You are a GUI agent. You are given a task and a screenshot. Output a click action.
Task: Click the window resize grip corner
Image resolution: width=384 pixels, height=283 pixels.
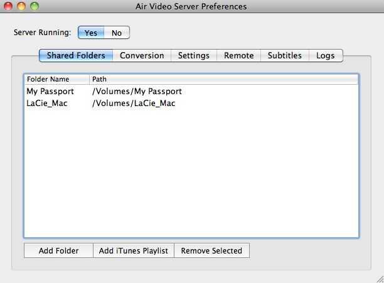379,278
